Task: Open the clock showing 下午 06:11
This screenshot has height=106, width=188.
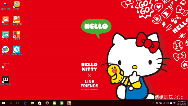Action: tap(182, 103)
